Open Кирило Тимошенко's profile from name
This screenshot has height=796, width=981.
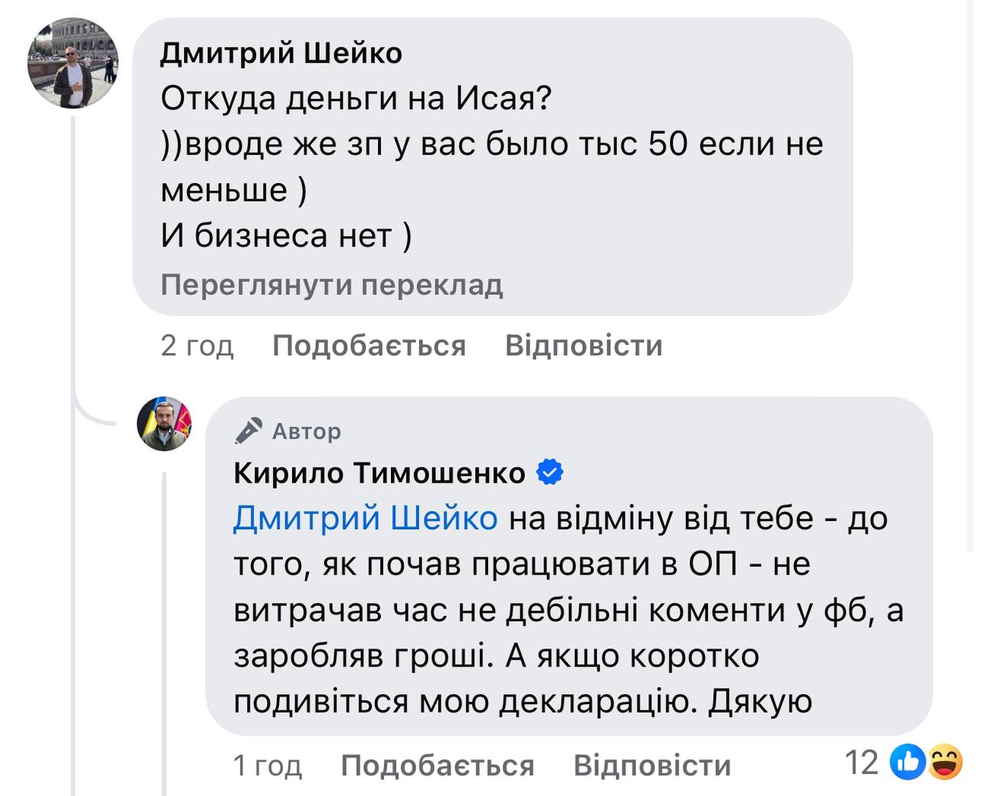[379, 473]
